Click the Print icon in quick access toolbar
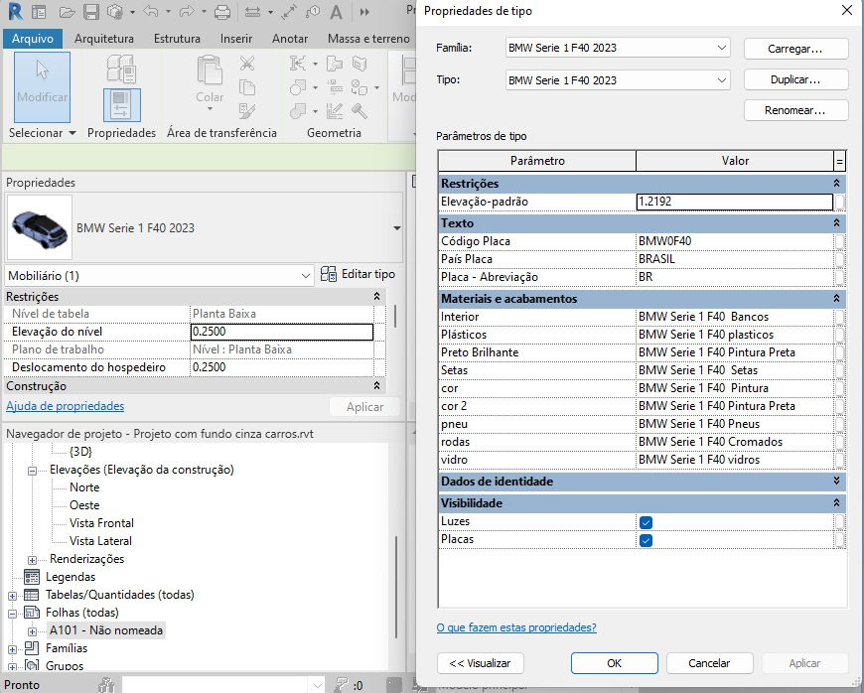This screenshot has width=864, height=693. pyautogui.click(x=222, y=12)
